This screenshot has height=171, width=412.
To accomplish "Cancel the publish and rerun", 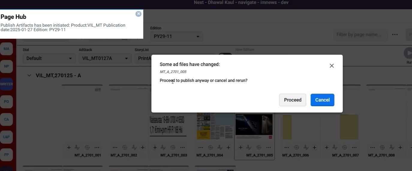I will (x=322, y=100).
